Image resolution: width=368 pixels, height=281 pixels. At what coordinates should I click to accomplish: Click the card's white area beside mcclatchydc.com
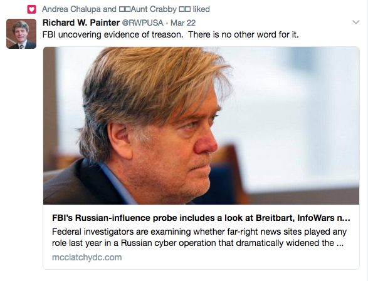tap(234, 258)
